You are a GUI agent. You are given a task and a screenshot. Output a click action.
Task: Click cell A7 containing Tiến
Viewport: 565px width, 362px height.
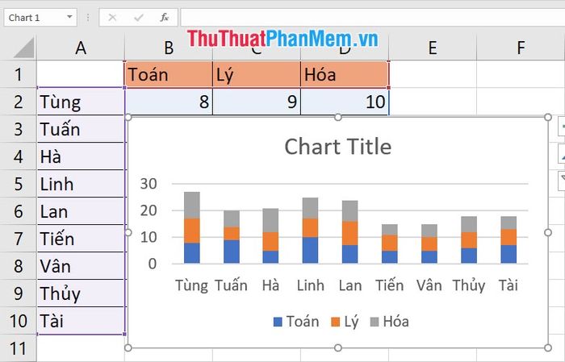(x=81, y=239)
